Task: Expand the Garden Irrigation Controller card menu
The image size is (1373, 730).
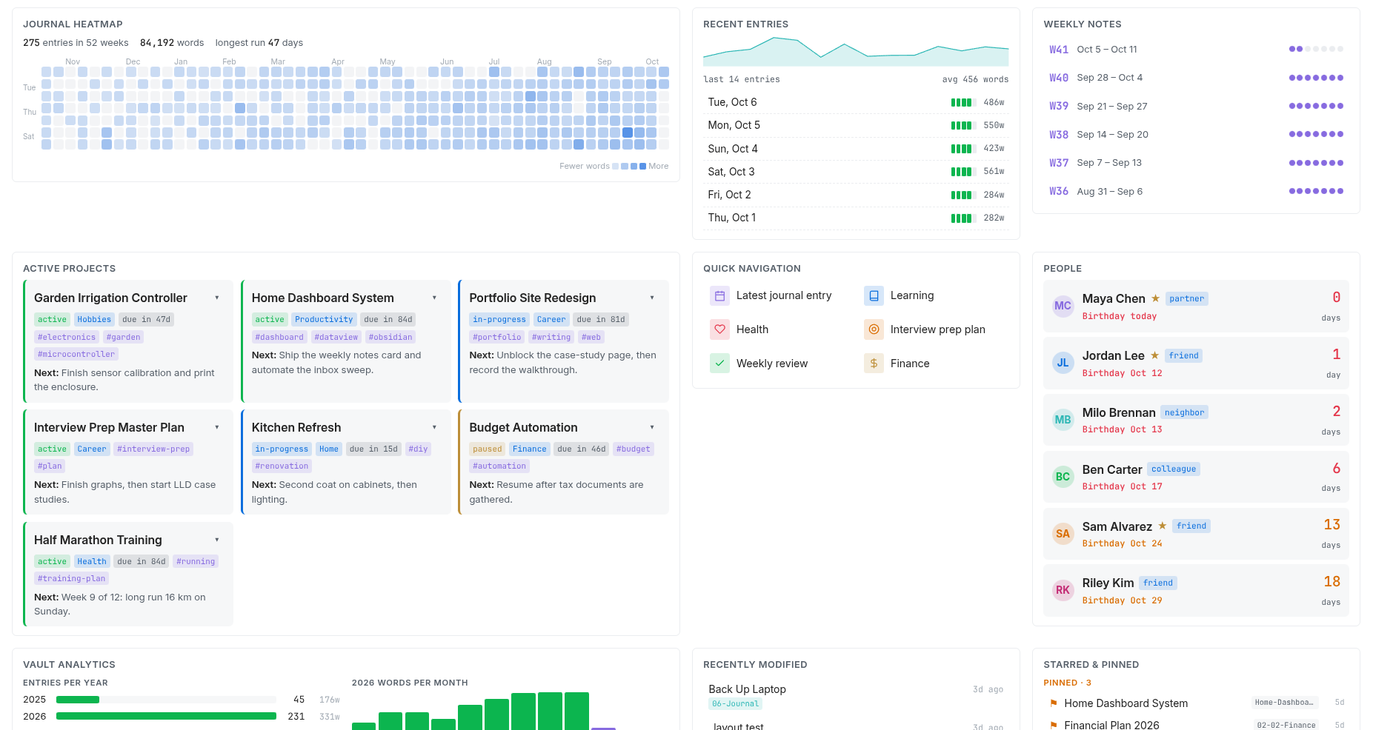Action: click(x=217, y=298)
